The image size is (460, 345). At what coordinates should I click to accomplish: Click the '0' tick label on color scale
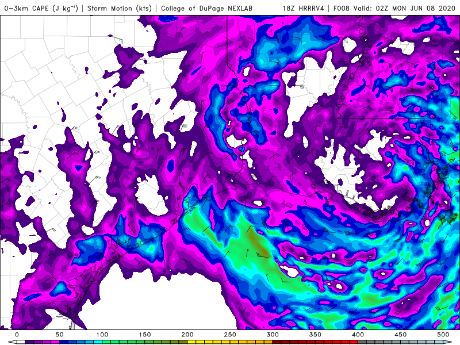point(17,335)
